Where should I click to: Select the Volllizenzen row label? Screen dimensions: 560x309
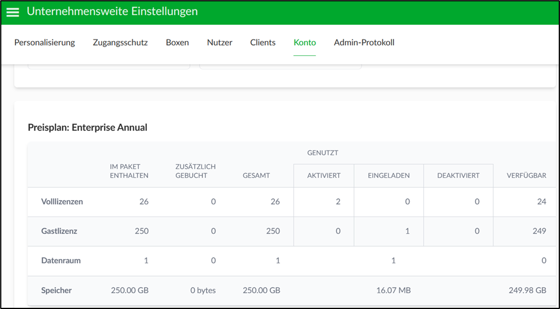62,202
